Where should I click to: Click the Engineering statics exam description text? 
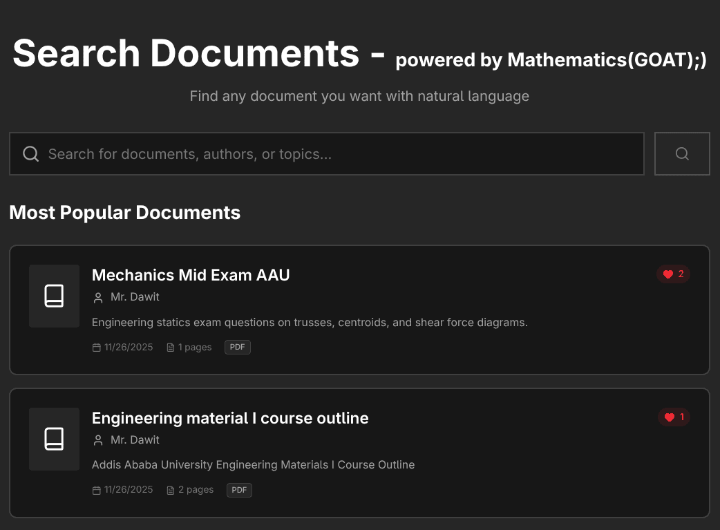310,322
